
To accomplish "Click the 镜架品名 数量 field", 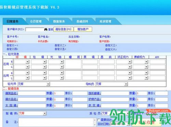I will [x=59, y=93].
